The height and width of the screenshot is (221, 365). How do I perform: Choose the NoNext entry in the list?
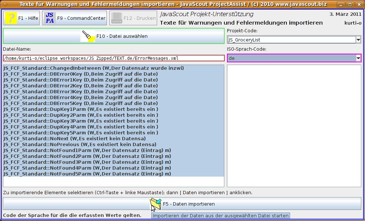click(74, 139)
